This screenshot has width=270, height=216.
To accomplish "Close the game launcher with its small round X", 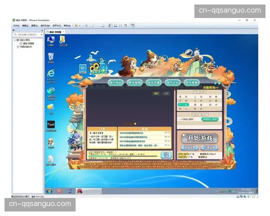I will (219, 83).
